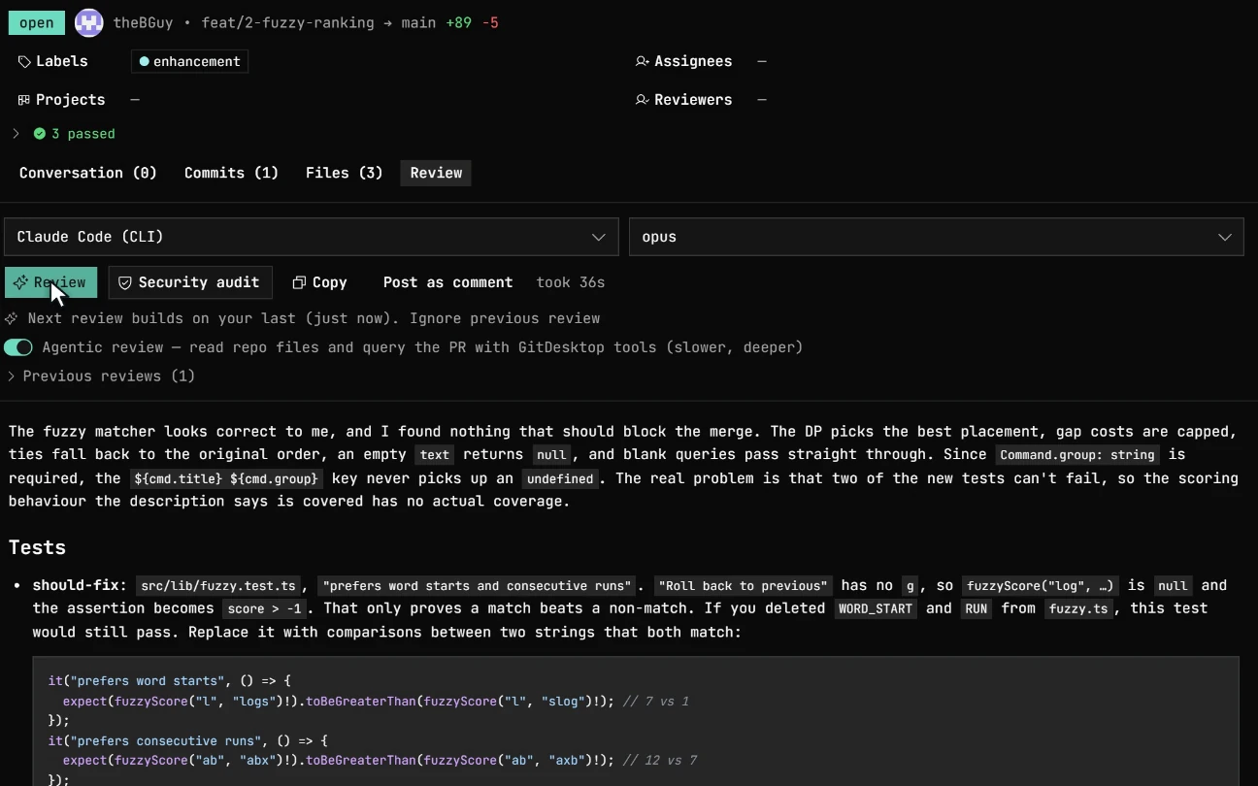Click the theBGuy avatar icon
Image resolution: width=1258 pixels, height=786 pixels.
[x=89, y=22]
